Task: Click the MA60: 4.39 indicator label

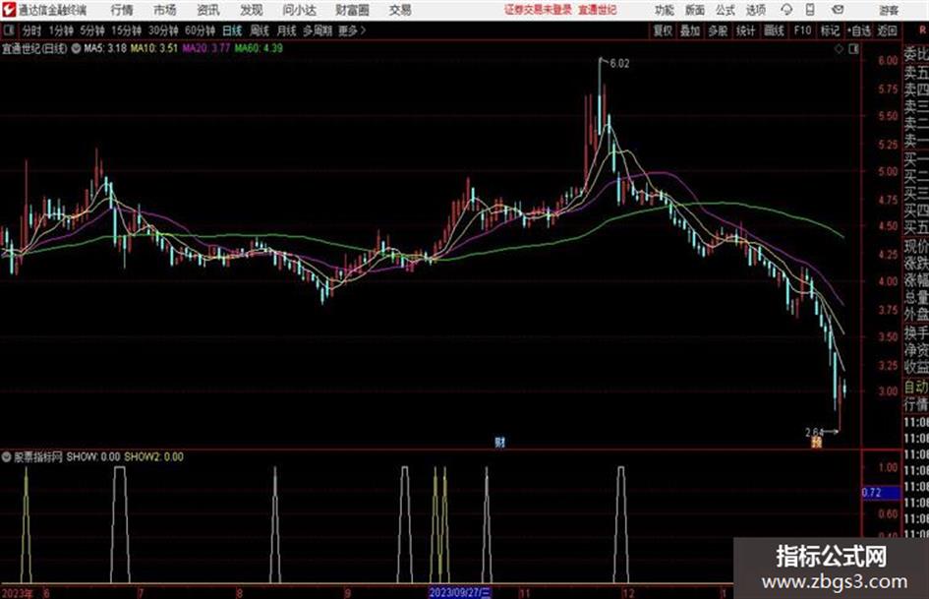Action: coord(259,48)
